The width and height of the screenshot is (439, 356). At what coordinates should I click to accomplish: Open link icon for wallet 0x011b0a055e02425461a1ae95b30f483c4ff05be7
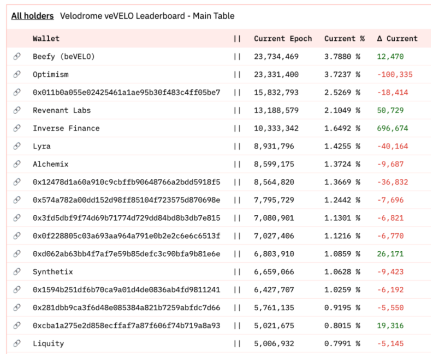(17, 92)
